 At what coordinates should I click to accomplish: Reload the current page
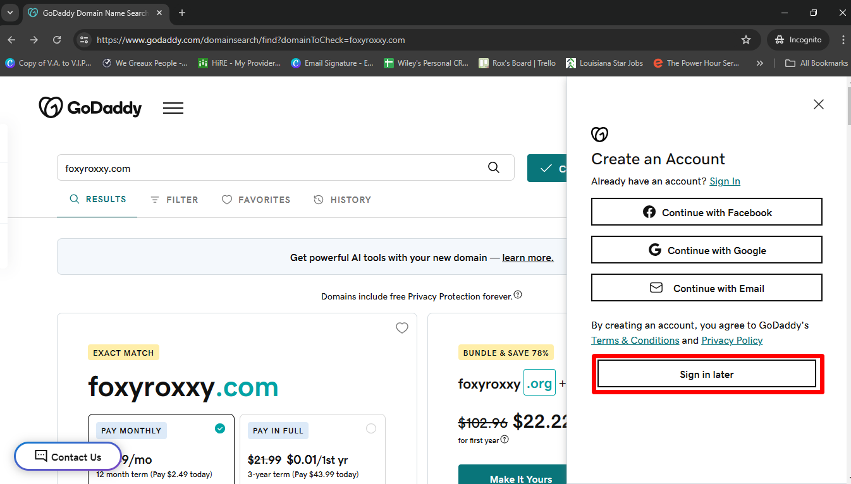click(57, 40)
